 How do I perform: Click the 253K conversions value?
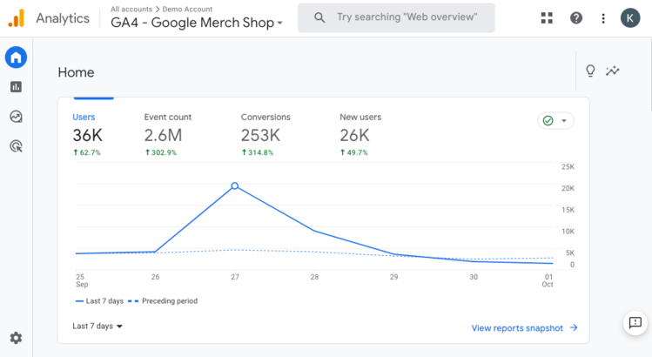[x=261, y=135]
